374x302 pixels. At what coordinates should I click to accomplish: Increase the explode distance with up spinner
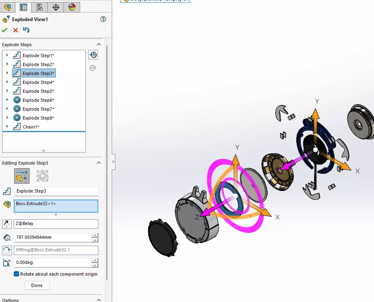click(95, 235)
